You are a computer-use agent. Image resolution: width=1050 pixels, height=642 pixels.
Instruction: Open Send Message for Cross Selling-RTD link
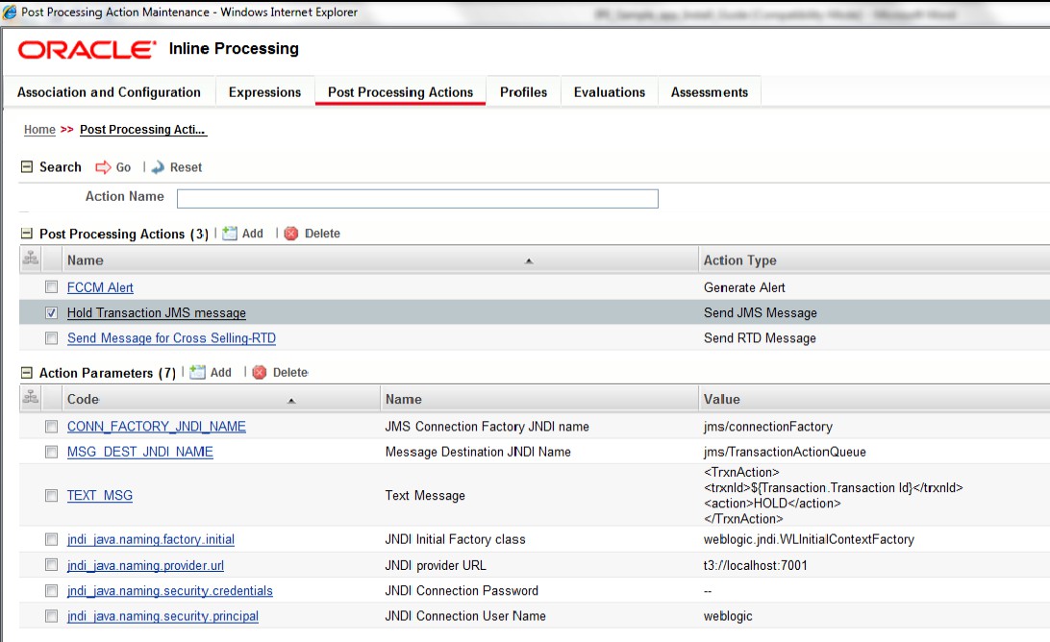point(171,338)
